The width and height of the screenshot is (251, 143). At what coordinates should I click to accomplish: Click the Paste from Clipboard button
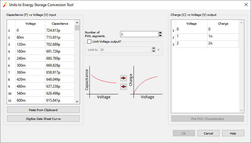[43, 110]
